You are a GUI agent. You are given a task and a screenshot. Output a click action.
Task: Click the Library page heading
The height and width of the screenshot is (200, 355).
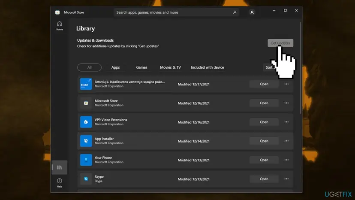tap(86, 29)
